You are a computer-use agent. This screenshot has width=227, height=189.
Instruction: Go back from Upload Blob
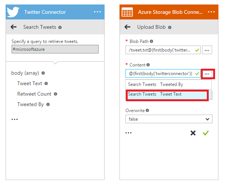(127, 27)
